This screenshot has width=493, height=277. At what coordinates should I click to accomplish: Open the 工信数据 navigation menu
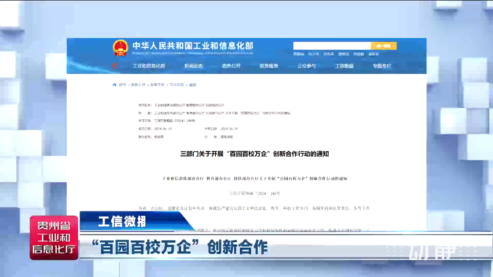[x=344, y=66]
